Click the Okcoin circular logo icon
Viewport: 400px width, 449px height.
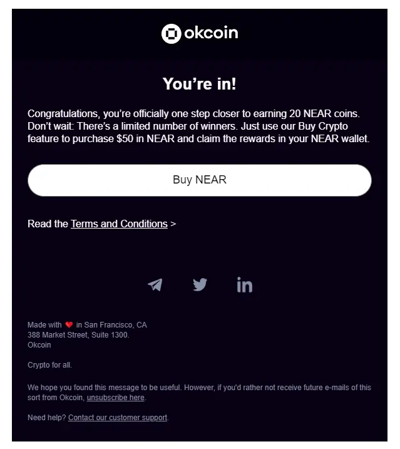pyautogui.click(x=172, y=34)
